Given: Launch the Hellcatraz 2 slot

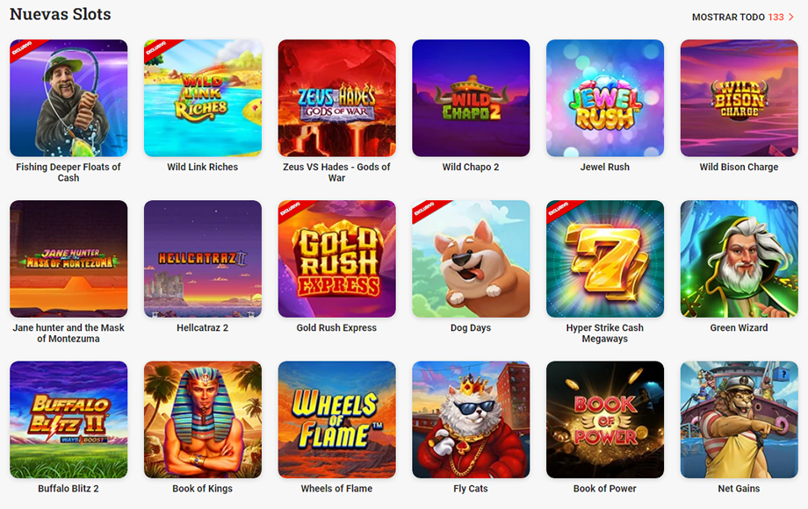Looking at the screenshot, I should pyautogui.click(x=203, y=259).
